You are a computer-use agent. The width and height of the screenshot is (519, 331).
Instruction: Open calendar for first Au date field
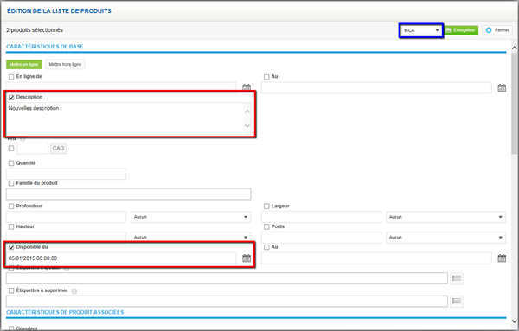click(x=502, y=87)
